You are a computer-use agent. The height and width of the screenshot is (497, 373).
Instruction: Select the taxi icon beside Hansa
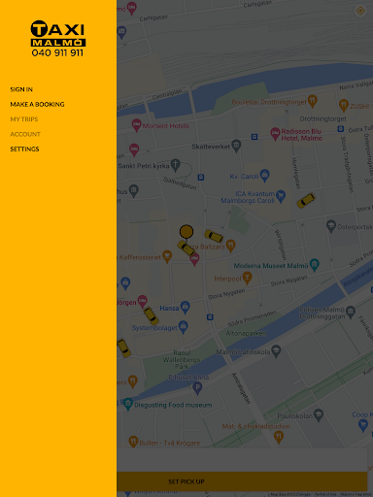[x=151, y=315]
